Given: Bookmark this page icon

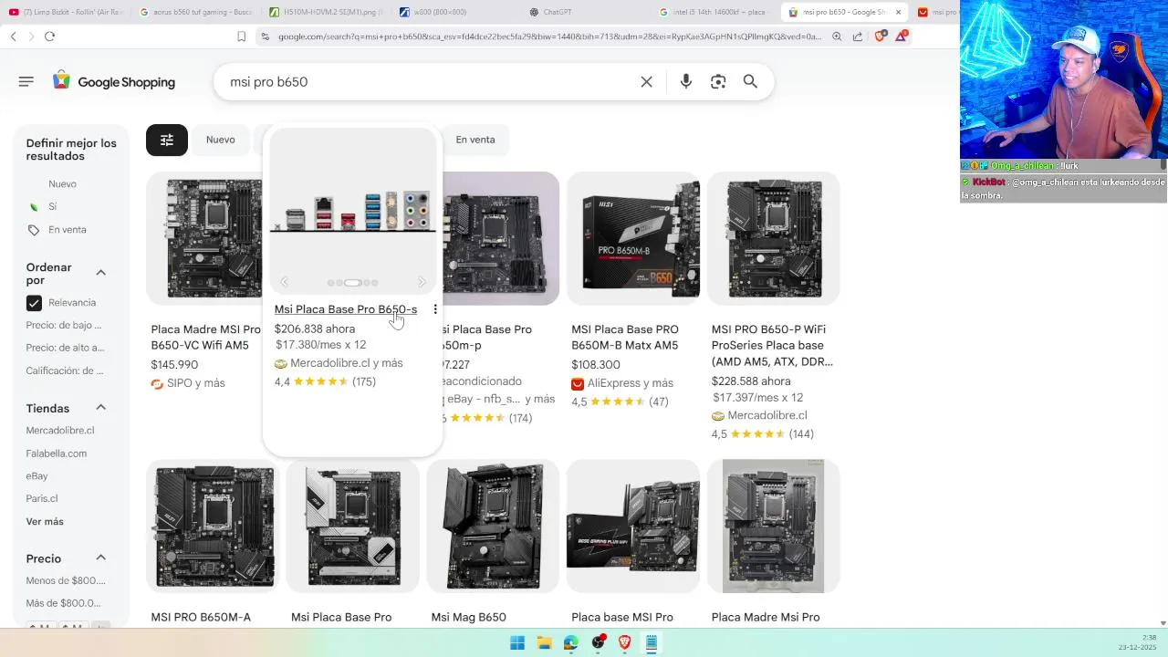Looking at the screenshot, I should point(241,36).
